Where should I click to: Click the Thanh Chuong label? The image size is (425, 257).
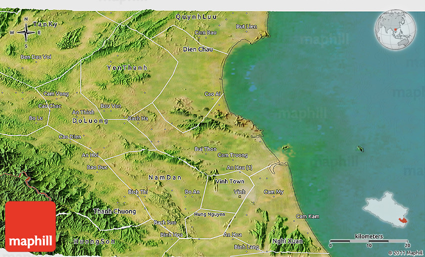[114, 211]
